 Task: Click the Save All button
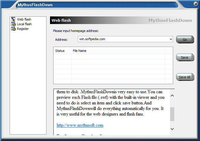point(185,77)
